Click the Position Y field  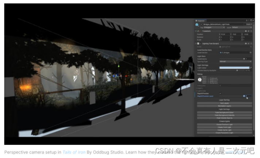click(x=236, y=34)
